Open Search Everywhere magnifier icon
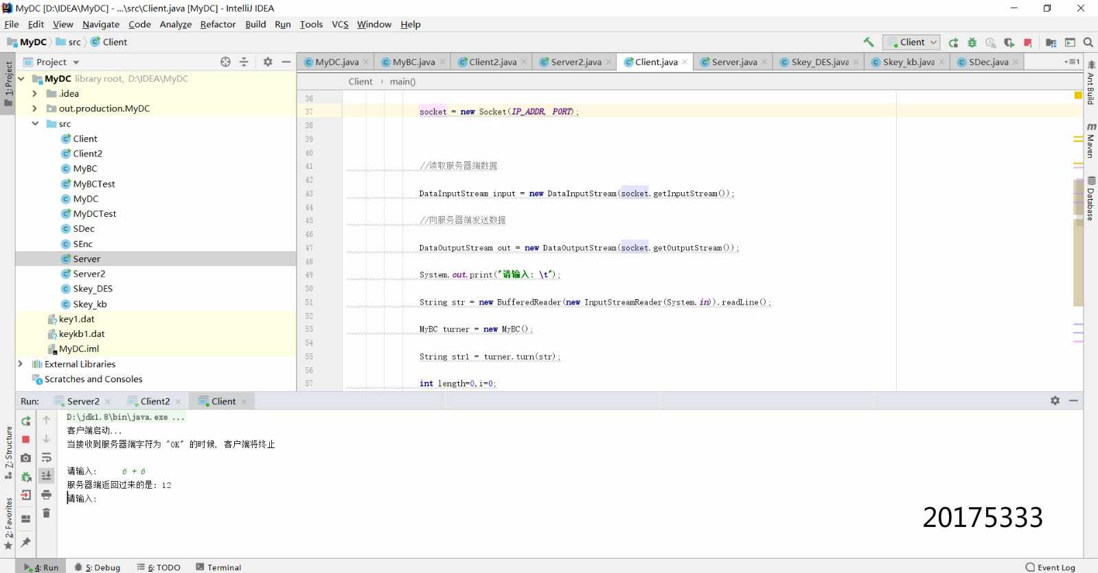The width and height of the screenshot is (1098, 573). (1088, 43)
